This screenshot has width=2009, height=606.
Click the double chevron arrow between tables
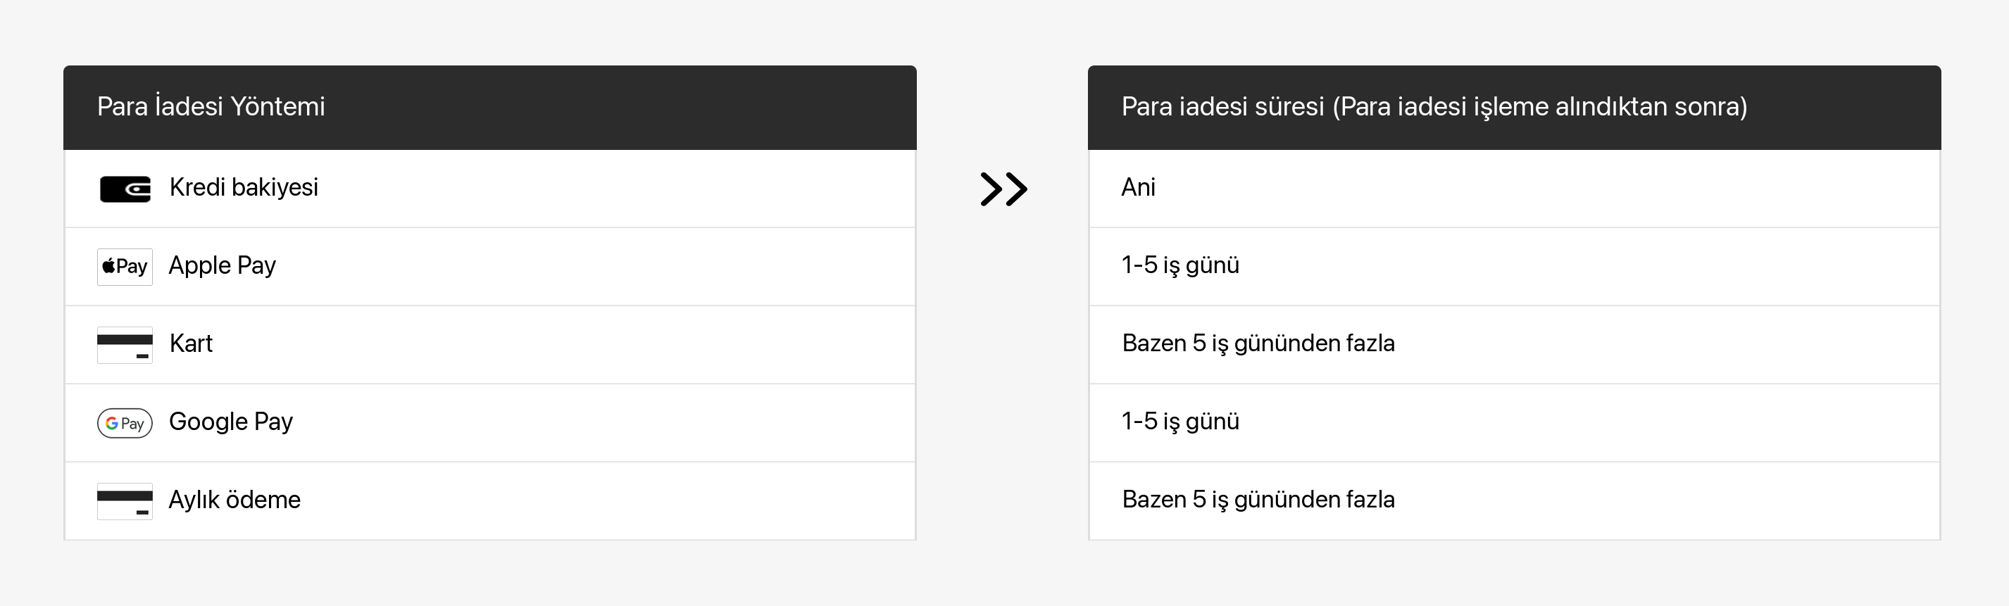(x=1003, y=189)
